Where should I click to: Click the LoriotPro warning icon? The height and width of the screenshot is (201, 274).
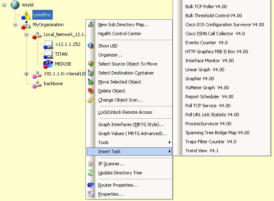[26, 15]
